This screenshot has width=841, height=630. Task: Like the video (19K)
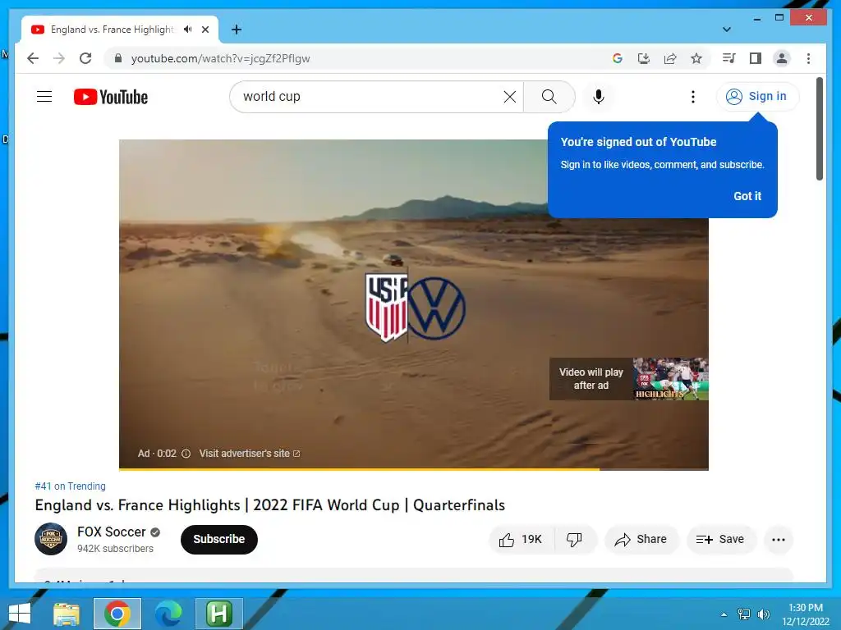521,540
